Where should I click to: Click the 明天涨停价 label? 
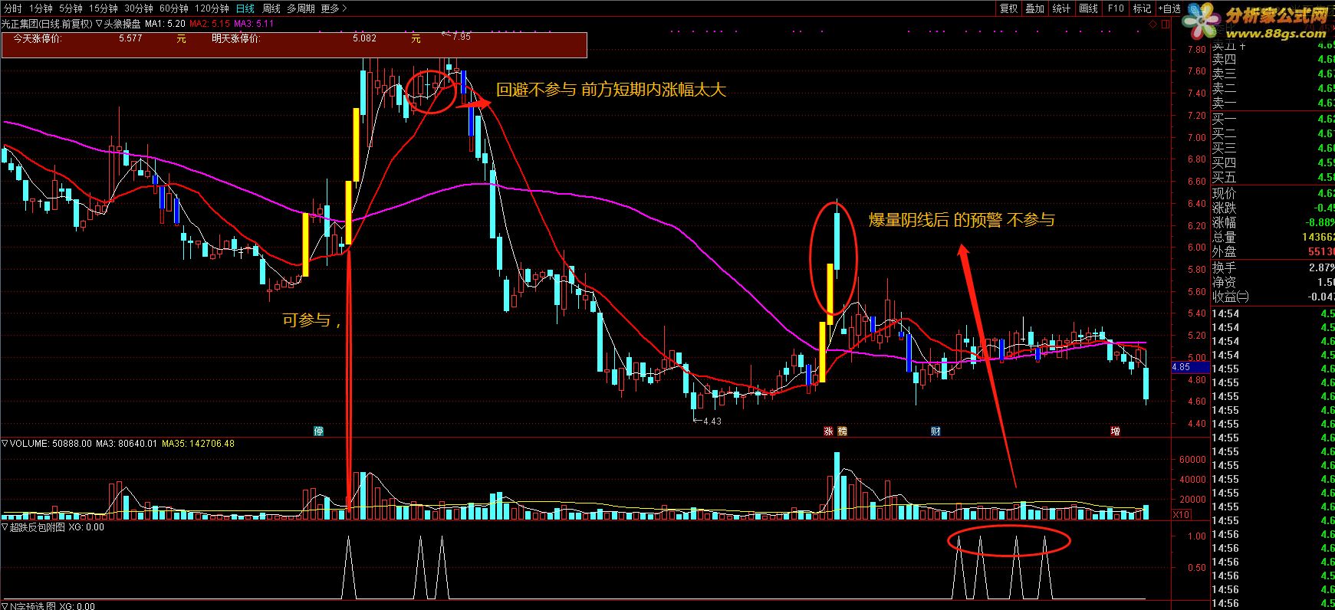(236, 38)
